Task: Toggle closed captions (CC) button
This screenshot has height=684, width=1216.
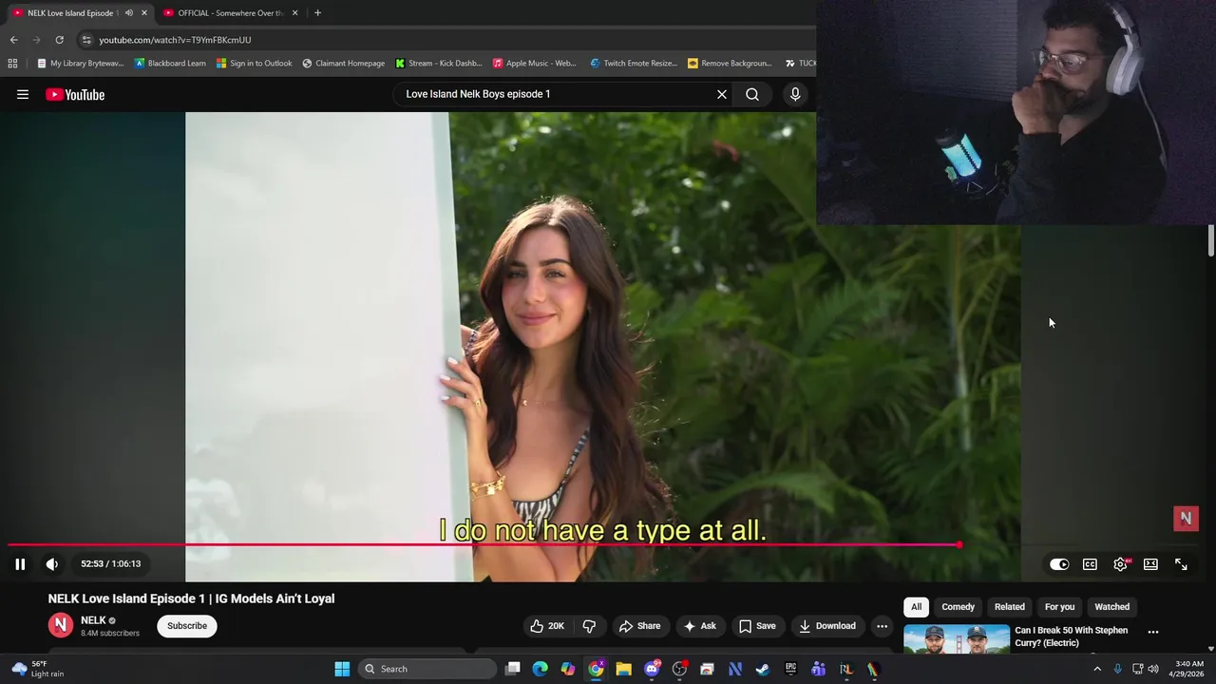Action: (x=1090, y=564)
